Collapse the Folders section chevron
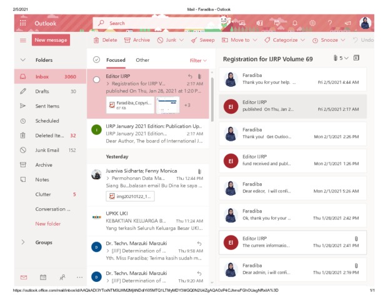This screenshot has width=388, height=300. (23, 60)
